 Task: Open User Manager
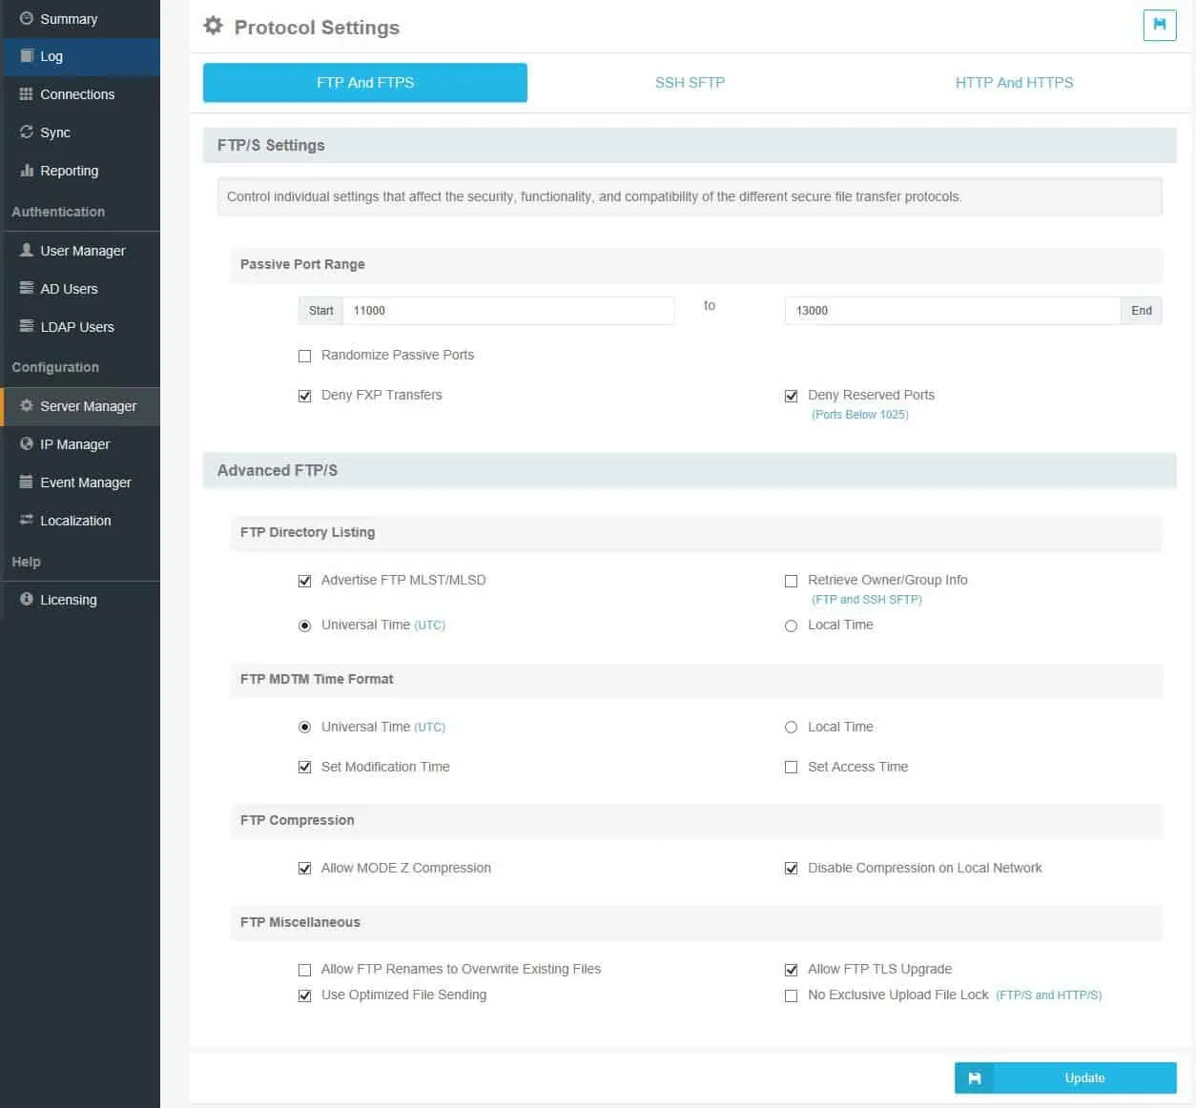[x=80, y=251]
